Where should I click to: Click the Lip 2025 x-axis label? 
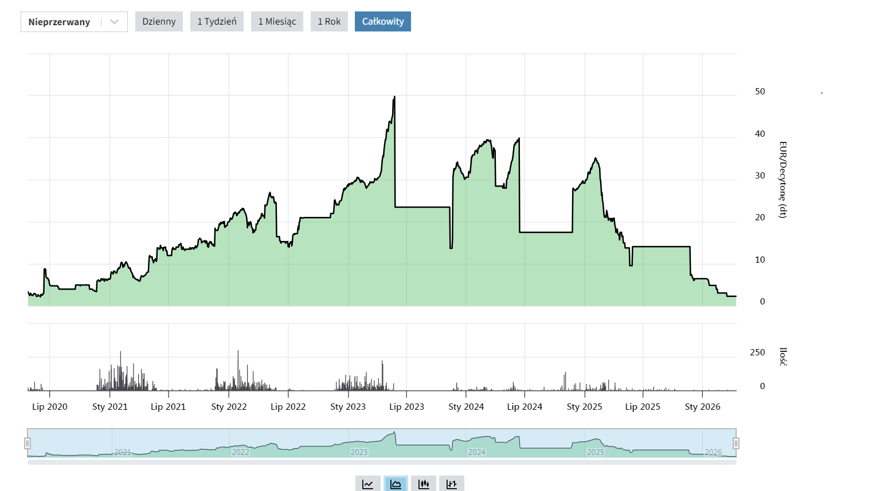[643, 407]
